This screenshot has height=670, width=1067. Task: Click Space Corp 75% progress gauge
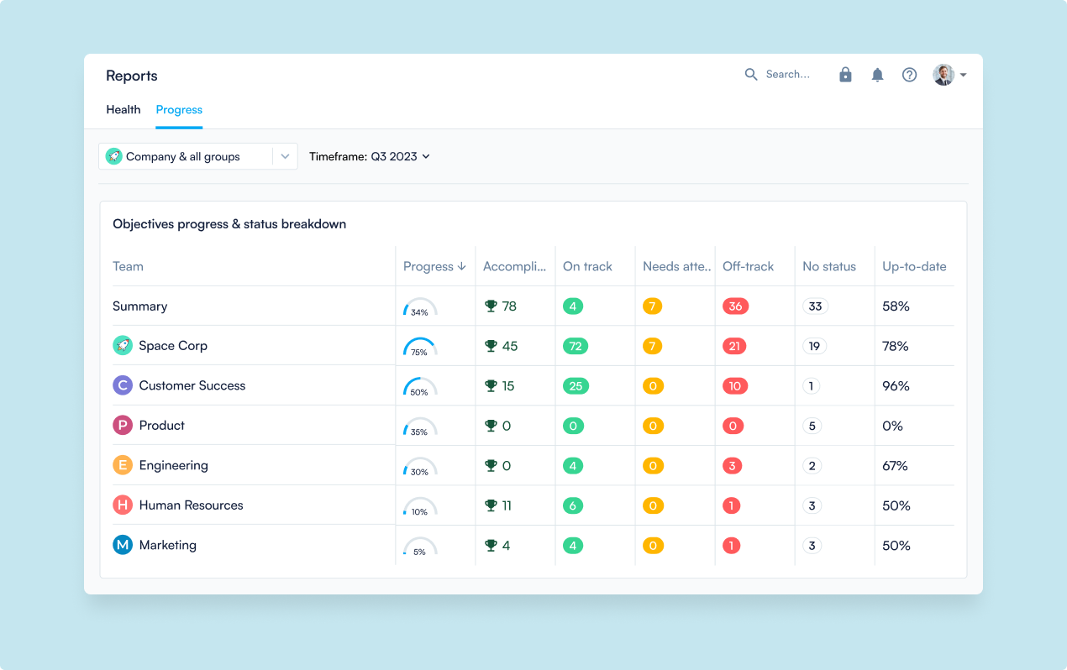point(420,347)
